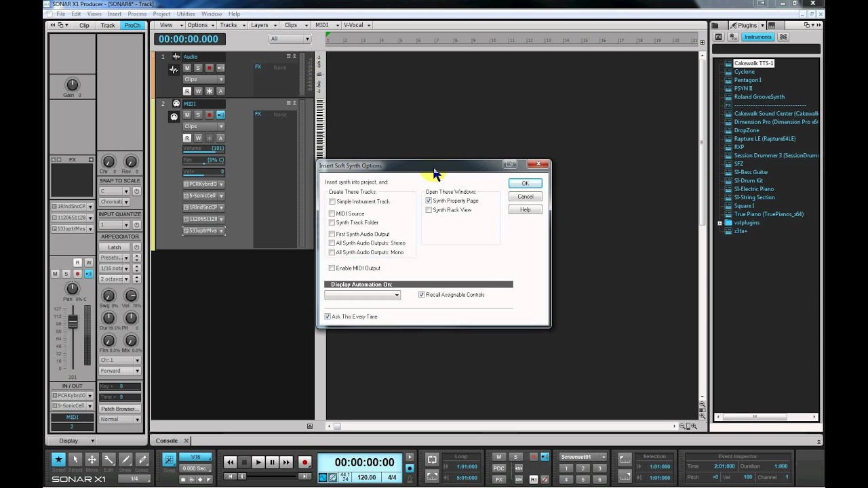Click the Audio track waveform icon
This screenshot has width=868, height=488.
174,69
